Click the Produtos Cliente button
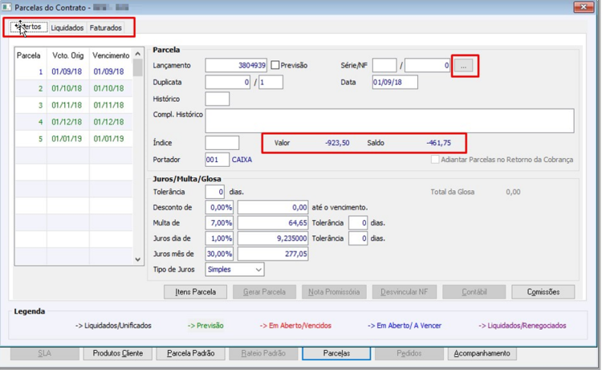 [117, 353]
